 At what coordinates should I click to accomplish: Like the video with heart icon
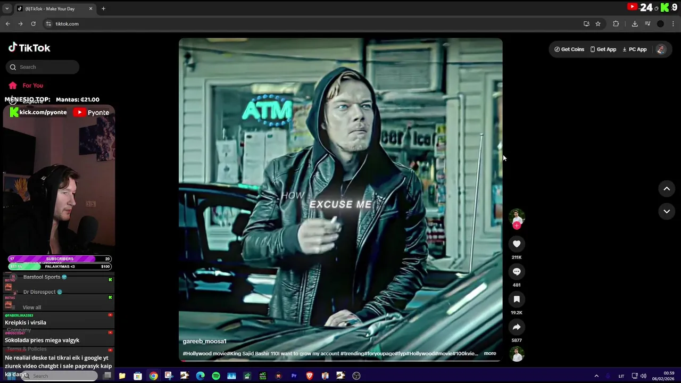[517, 244]
